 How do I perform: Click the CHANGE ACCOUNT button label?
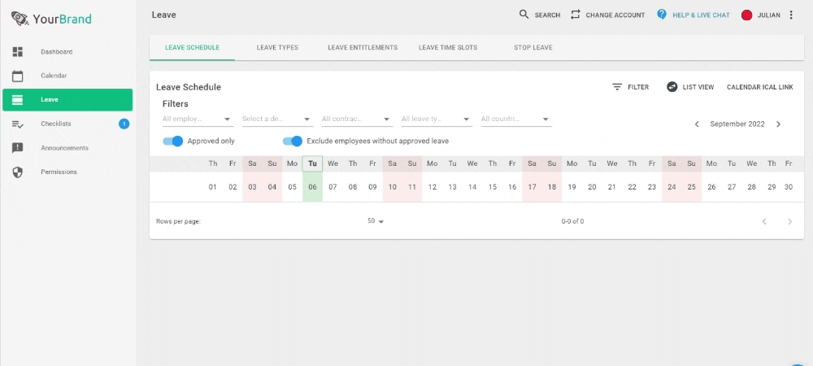(615, 15)
